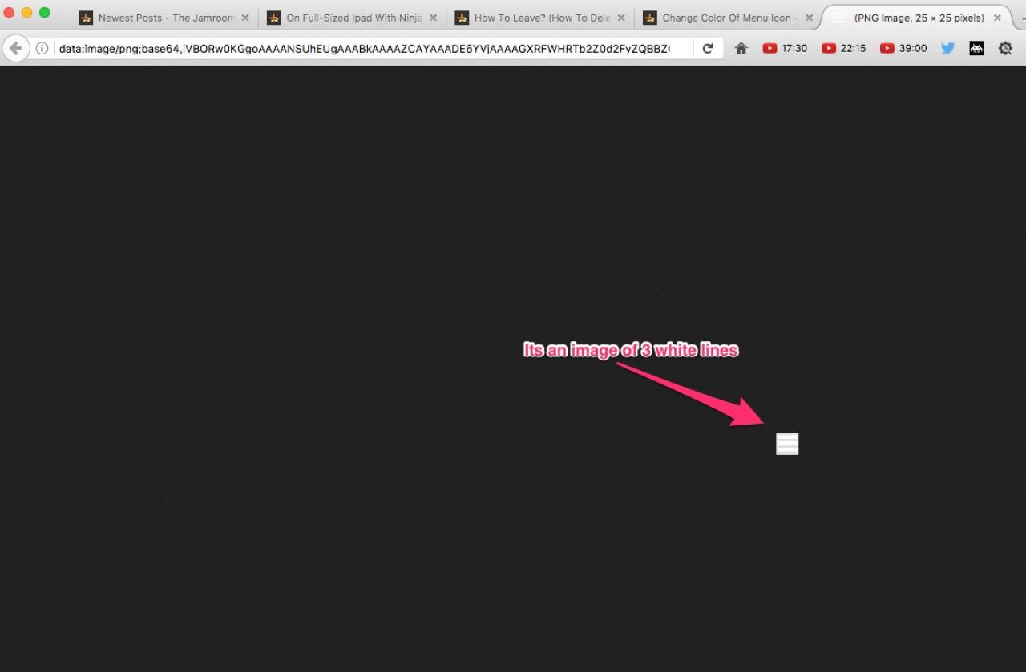Switch to Change Color Of Menu Icon tab
Image resolution: width=1026 pixels, height=672 pixels.
(x=729, y=18)
